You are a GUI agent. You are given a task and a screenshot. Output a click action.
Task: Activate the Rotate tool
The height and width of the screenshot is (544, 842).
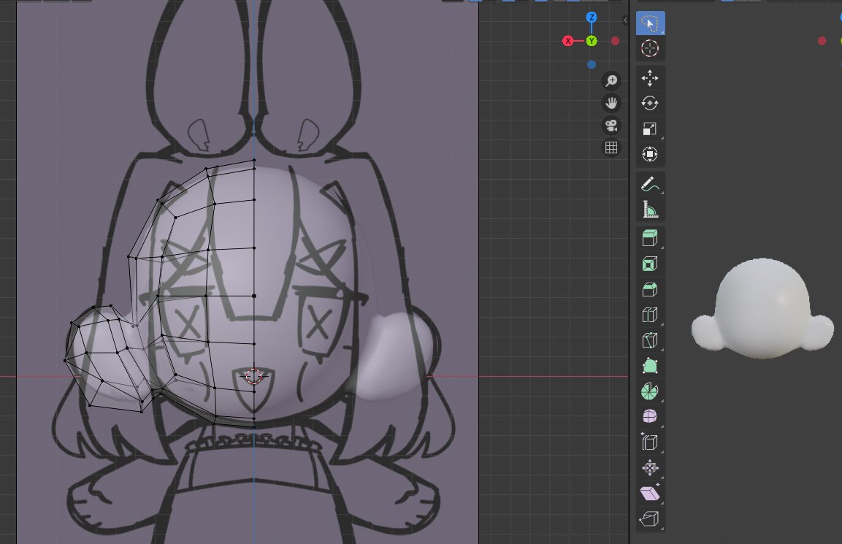648,103
